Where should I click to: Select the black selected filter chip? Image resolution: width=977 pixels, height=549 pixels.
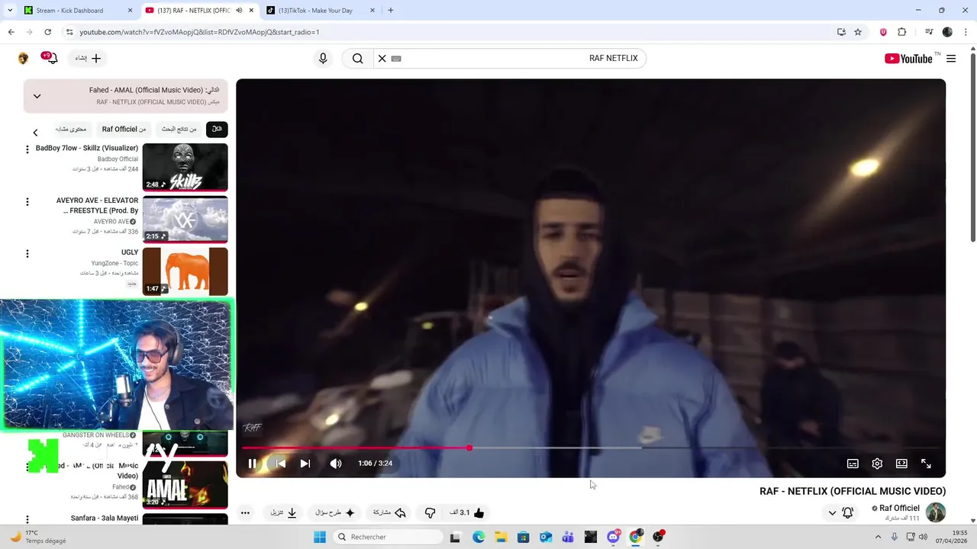[217, 130]
